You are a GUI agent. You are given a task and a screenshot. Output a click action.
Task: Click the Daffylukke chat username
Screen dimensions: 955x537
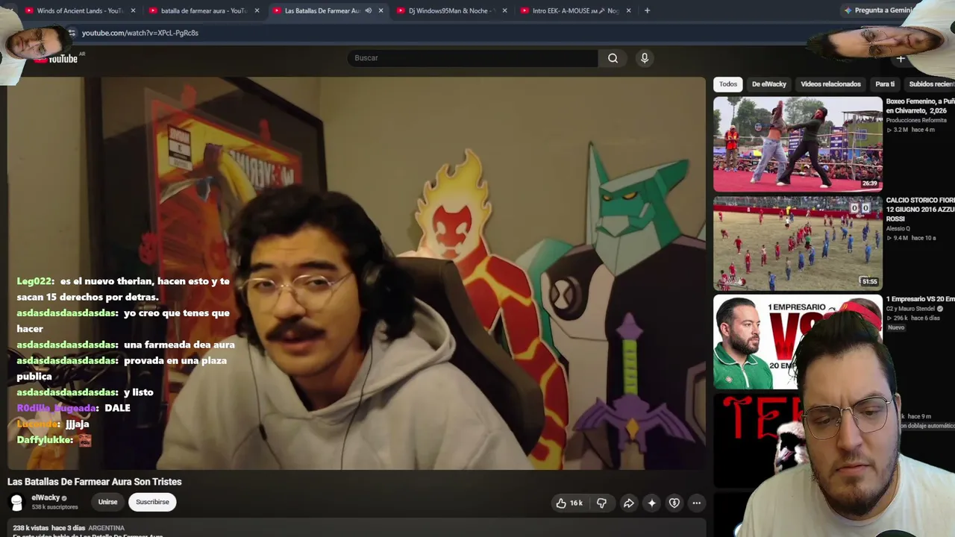pos(45,440)
